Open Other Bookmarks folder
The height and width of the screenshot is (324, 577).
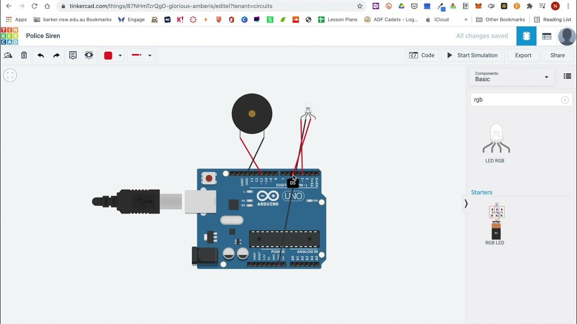(501, 19)
